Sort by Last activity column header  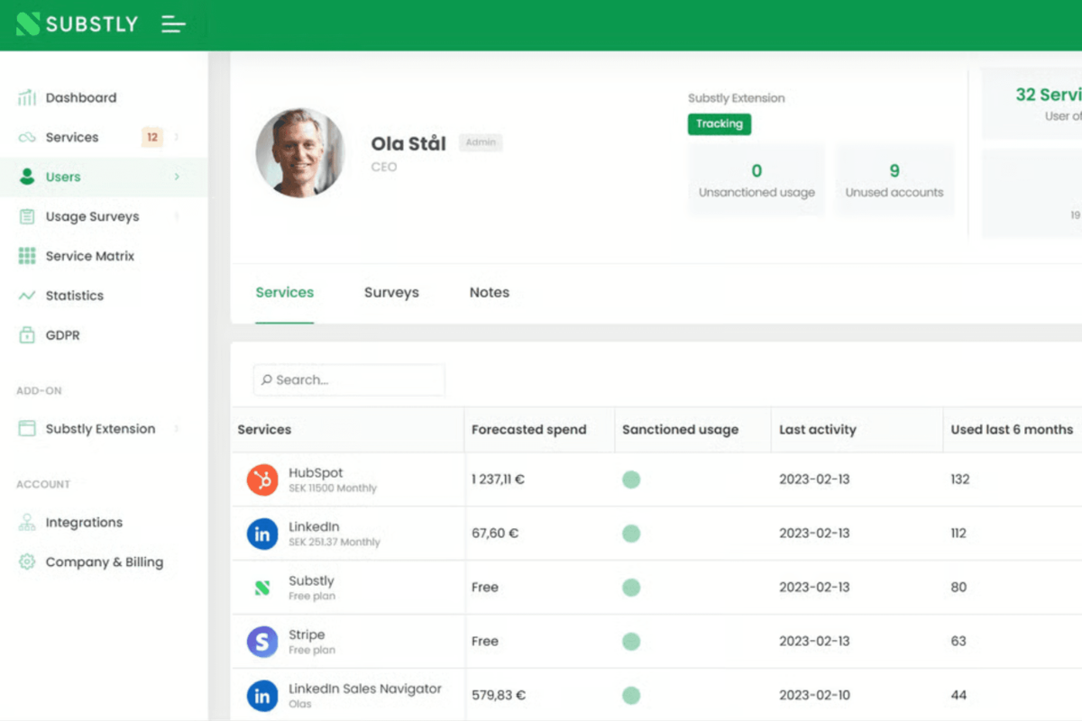[x=818, y=430]
